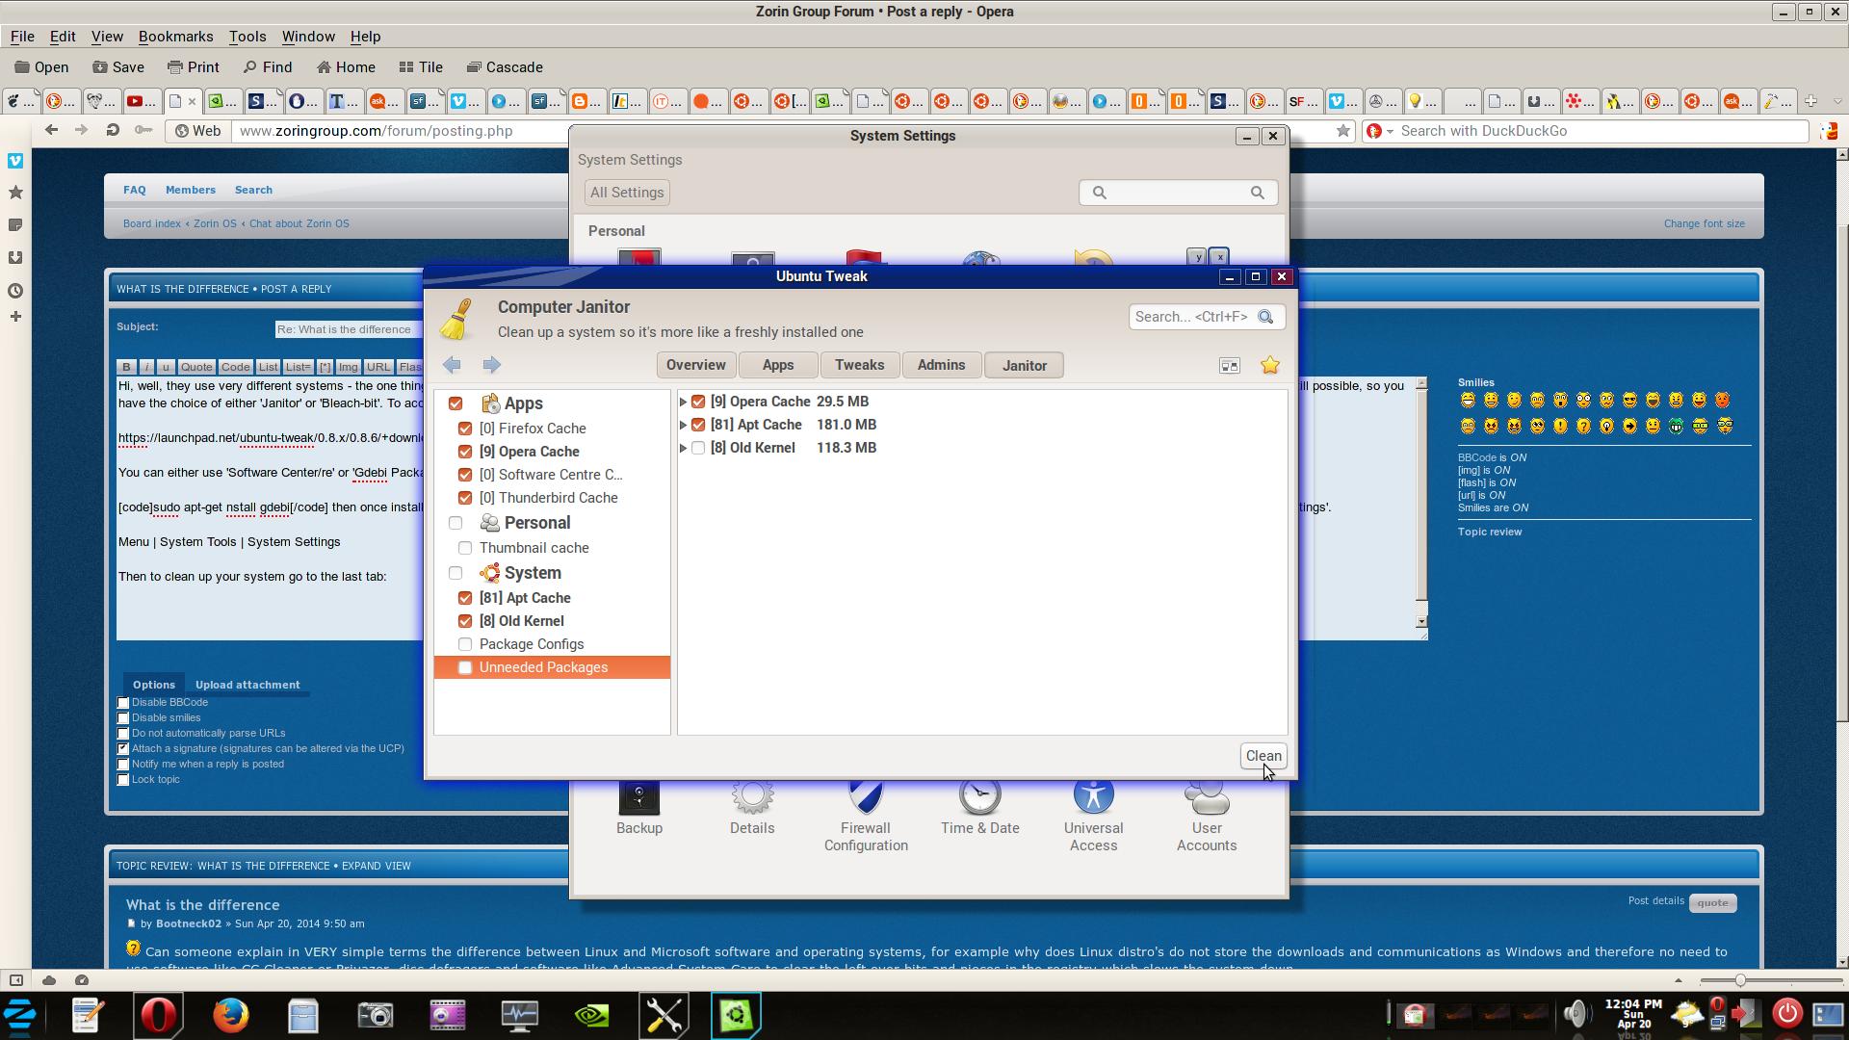The width and height of the screenshot is (1849, 1040).
Task: Click the volume speaker tray icon
Action: tap(1576, 1014)
